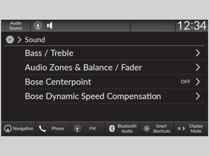Tap the Navigation compass icon

(7, 129)
